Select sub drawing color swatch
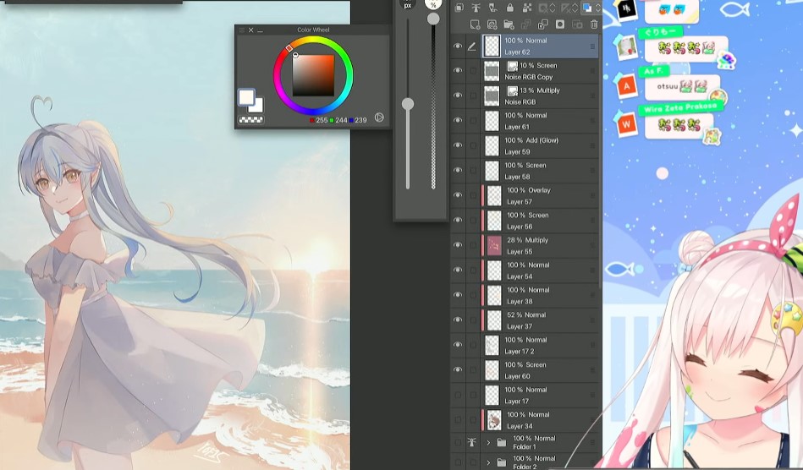 [x=256, y=106]
